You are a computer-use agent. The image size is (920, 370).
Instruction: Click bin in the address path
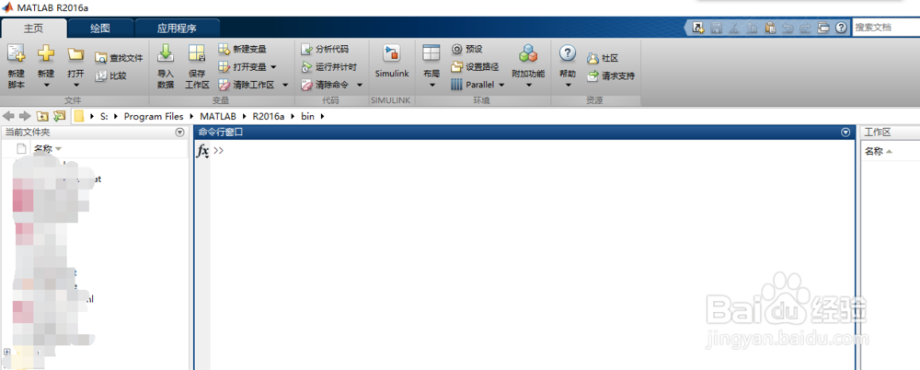coord(307,116)
